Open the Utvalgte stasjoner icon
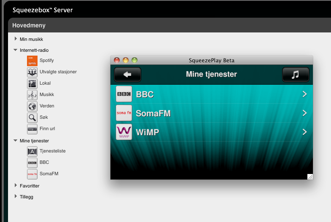Image resolution: width=331 pixels, height=222 pixels. 32,72
